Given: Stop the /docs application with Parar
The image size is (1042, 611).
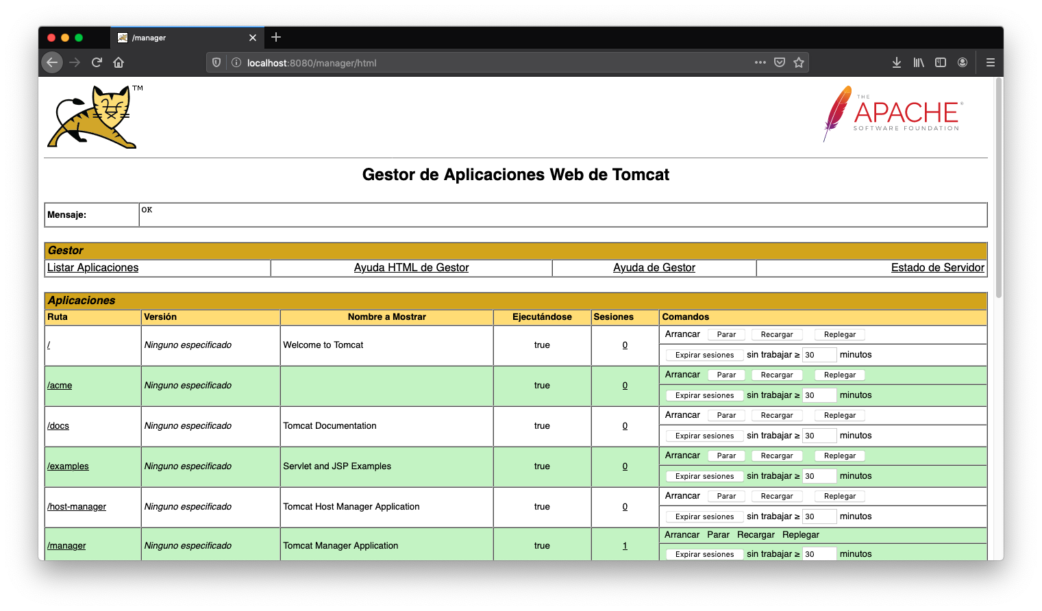Looking at the screenshot, I should 726,416.
